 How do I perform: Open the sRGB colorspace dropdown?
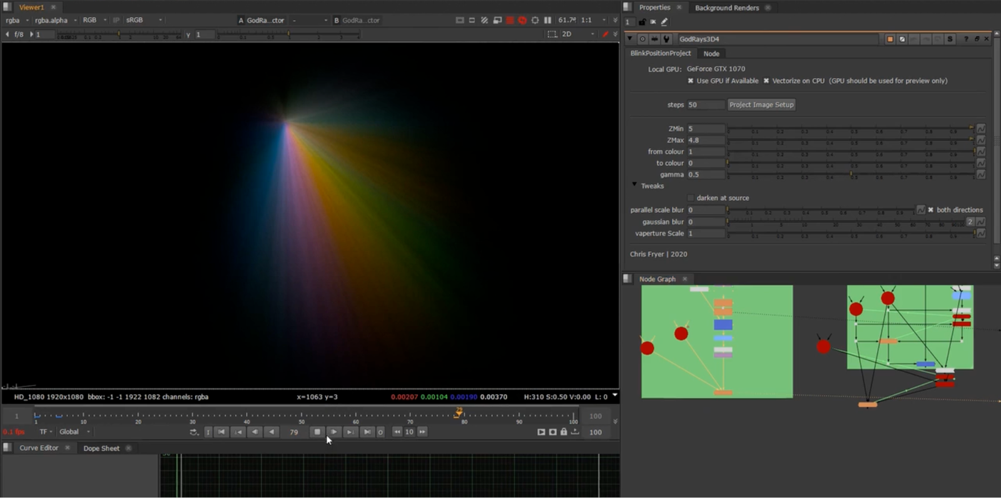pyautogui.click(x=144, y=20)
